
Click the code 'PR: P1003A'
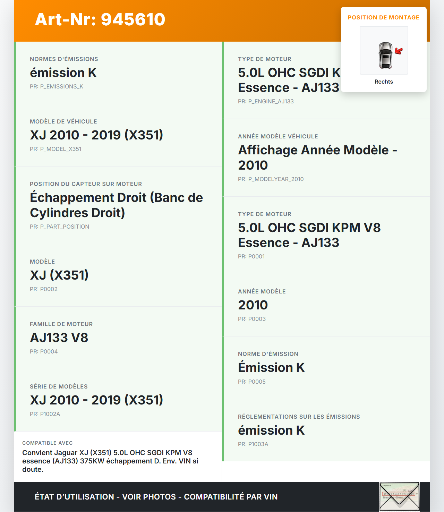pyautogui.click(x=253, y=444)
